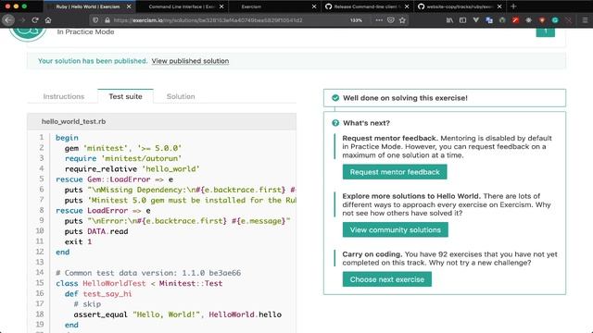Close the Ruby Hello World tab

click(129, 6)
